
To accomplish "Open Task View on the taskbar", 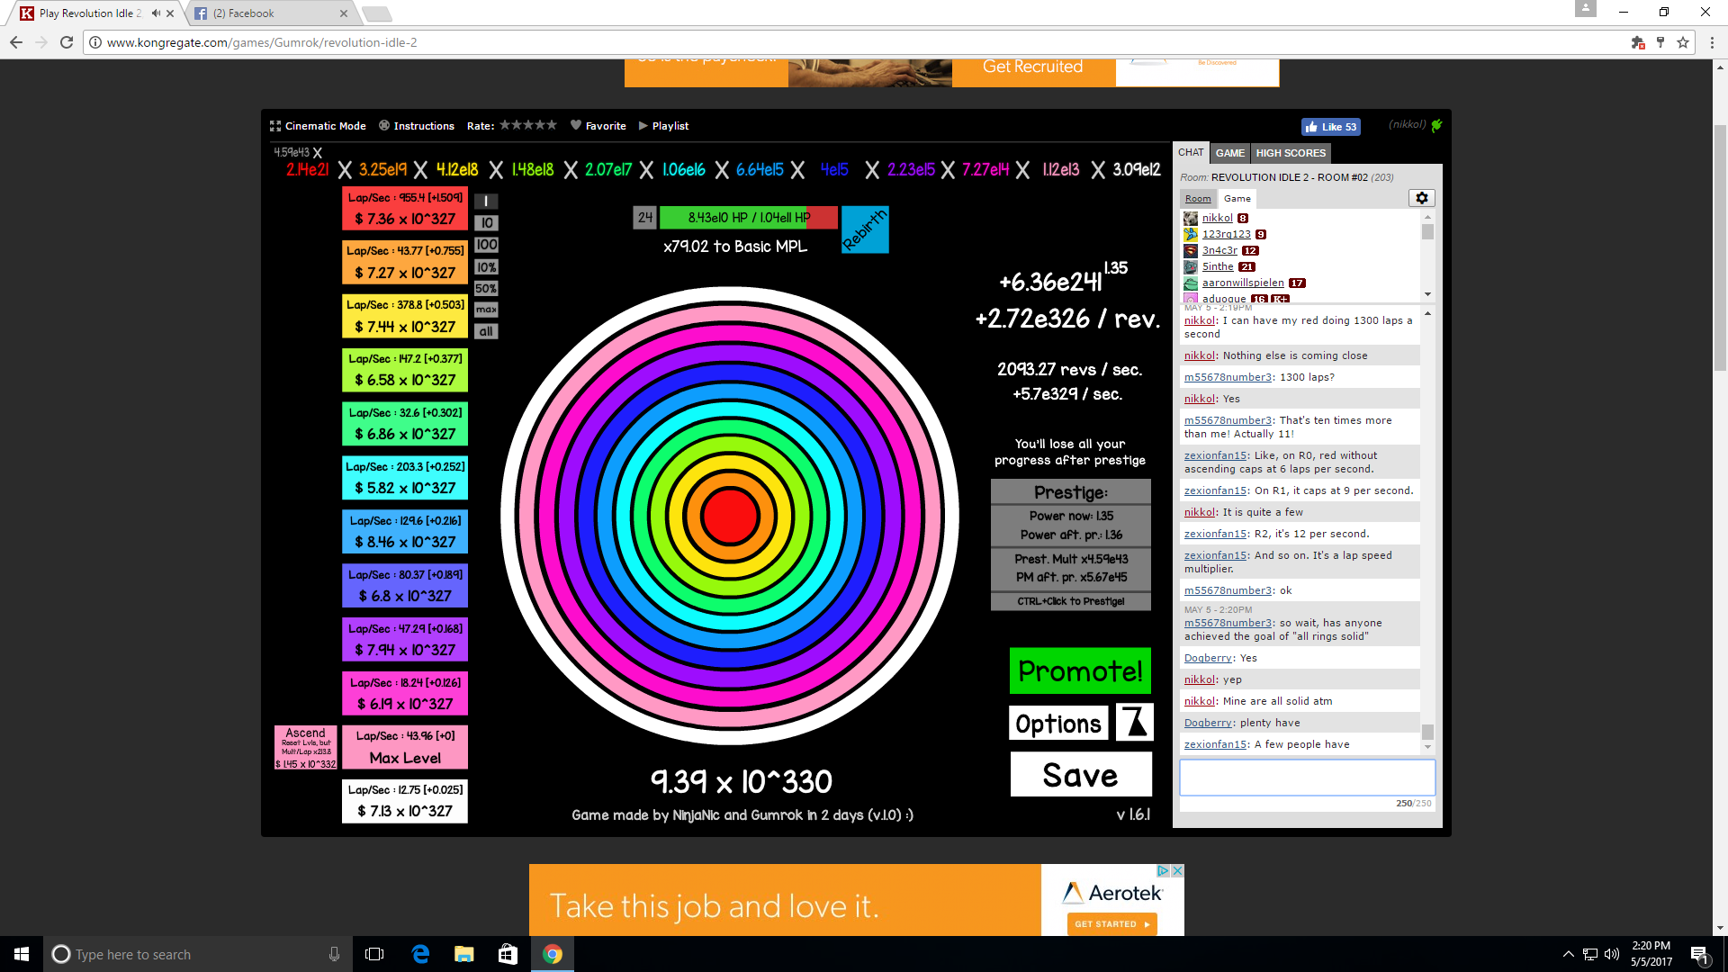I will click(374, 954).
